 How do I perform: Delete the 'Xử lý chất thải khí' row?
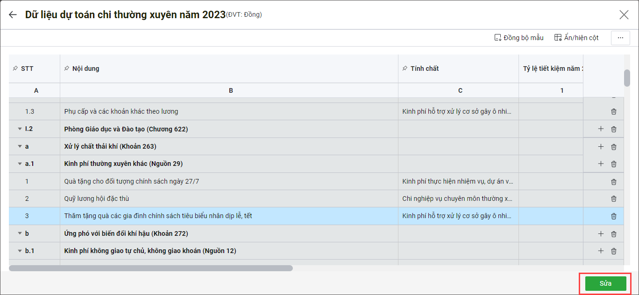click(614, 147)
